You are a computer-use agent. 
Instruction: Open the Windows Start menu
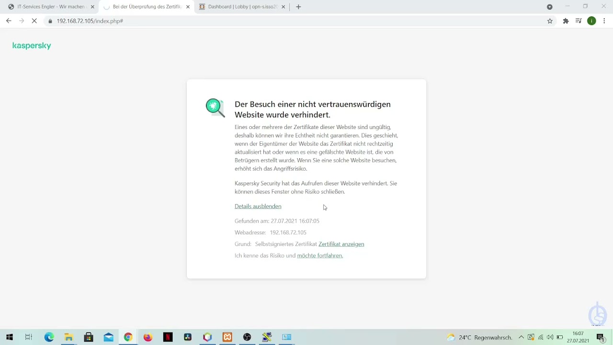(x=9, y=337)
